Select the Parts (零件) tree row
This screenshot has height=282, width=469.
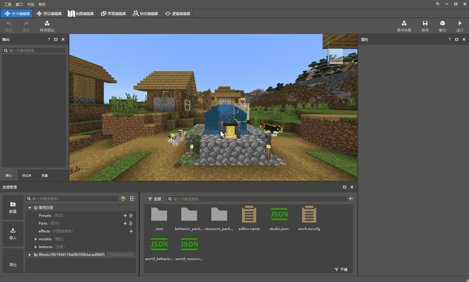tap(80, 223)
